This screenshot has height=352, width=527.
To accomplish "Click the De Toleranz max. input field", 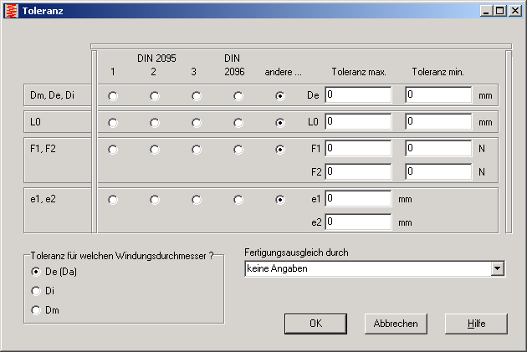I will (358, 95).
